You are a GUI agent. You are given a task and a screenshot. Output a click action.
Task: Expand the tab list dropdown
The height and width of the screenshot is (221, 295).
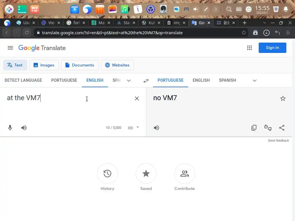(264, 23)
